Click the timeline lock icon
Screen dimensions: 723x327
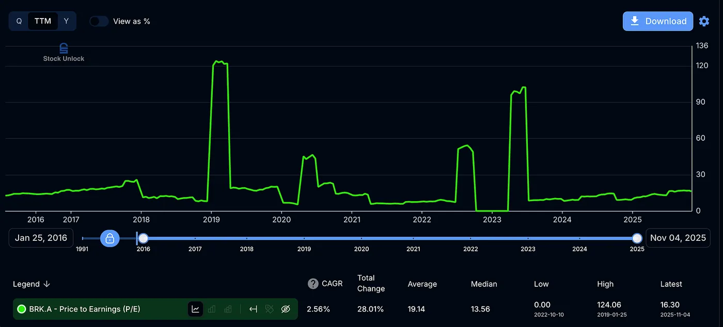pyautogui.click(x=109, y=238)
